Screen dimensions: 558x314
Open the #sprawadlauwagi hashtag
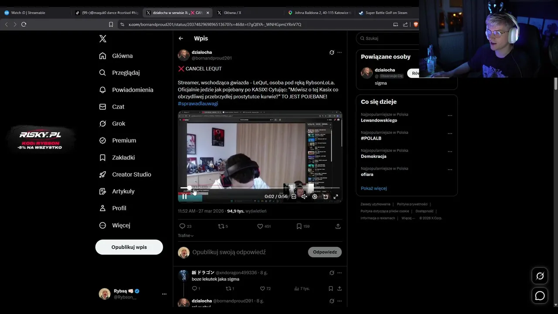pyautogui.click(x=198, y=103)
